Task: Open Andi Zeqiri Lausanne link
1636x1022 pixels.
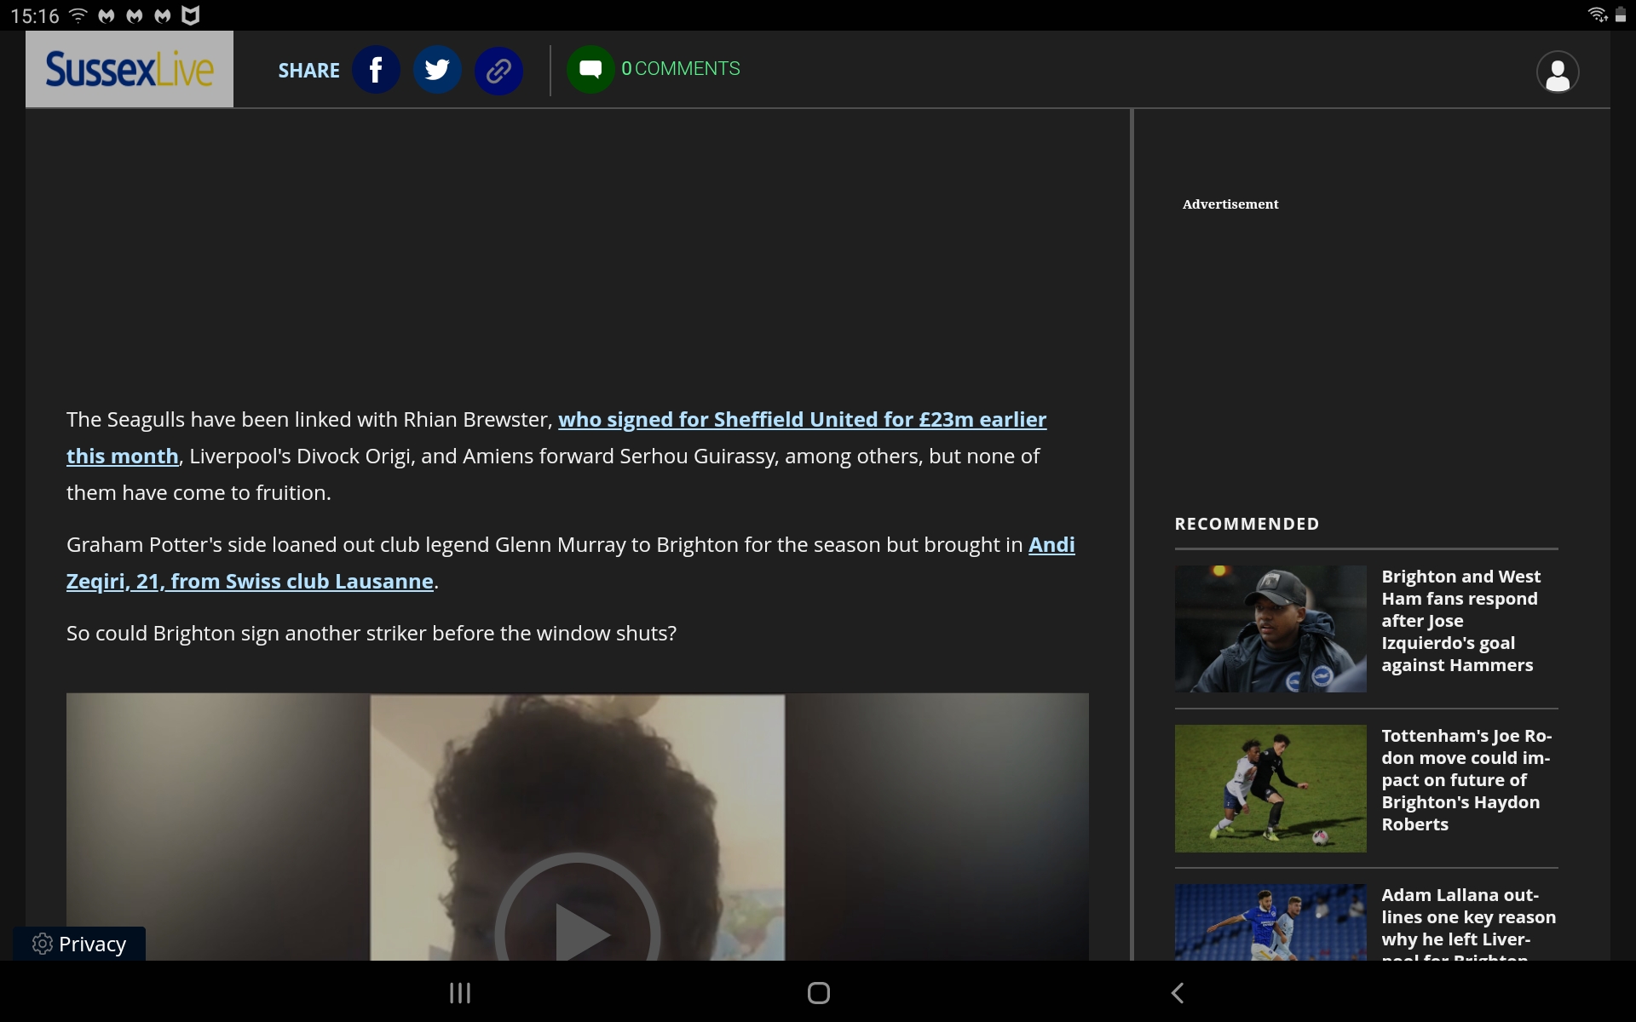Action: 571,563
